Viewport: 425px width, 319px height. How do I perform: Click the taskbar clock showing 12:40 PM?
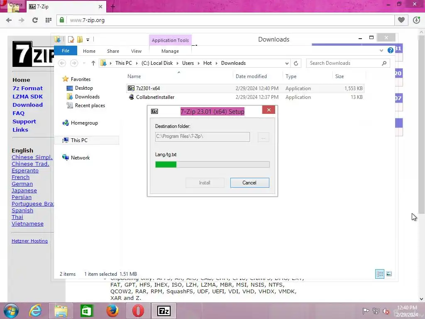[x=407, y=311]
